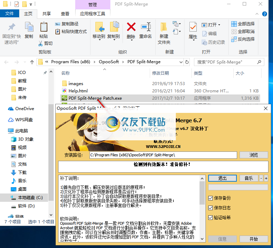Image resolution: width=273 pixels, height=248 pixels.
Task: Click the patch notes scrollbar thumb
Action: pyautogui.click(x=202, y=193)
